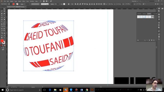Click red Fill swatch in toolbar
This screenshot has width=164, height=92.
(x=2, y=41)
